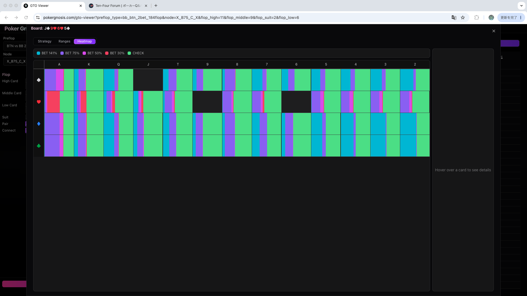527x296 pixels.
Task: Select the 2 of clubs heatmap cell
Action: click(415, 146)
